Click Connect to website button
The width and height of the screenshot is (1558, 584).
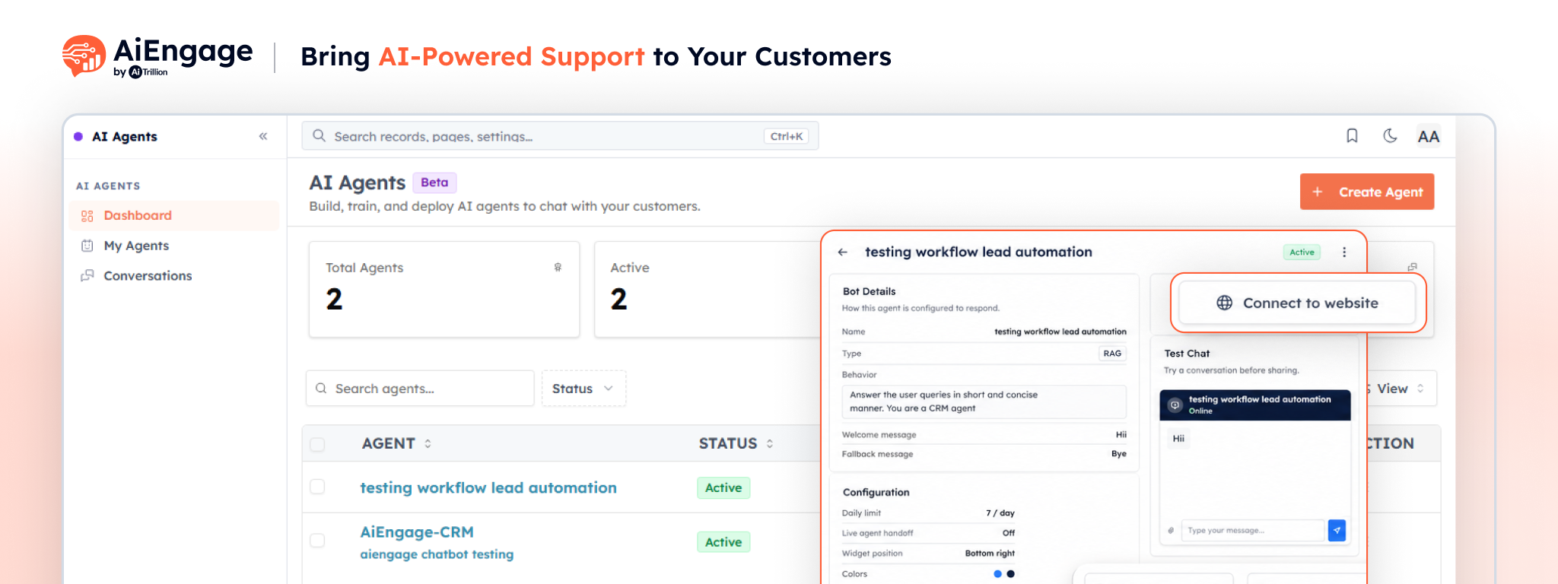[x=1297, y=303]
